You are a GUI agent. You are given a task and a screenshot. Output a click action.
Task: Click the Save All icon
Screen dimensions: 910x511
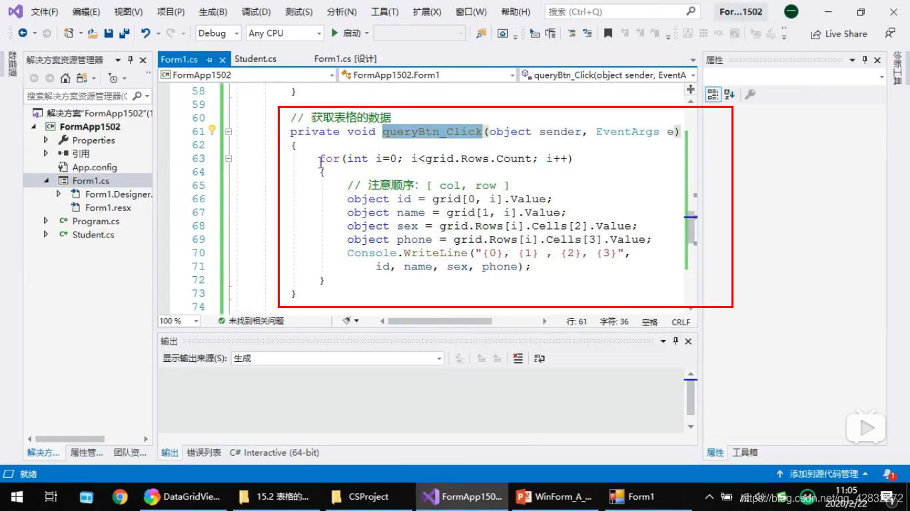click(124, 33)
